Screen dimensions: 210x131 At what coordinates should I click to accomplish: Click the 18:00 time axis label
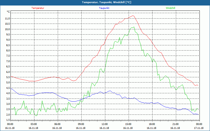tap(152, 124)
